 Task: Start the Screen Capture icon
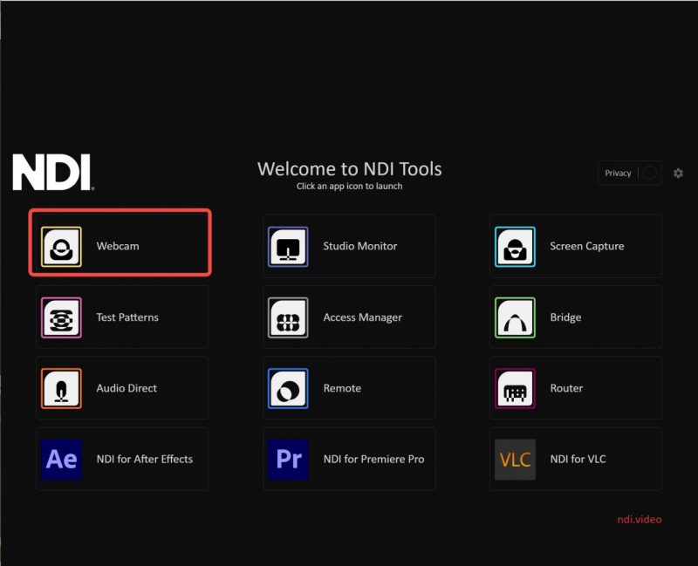point(515,247)
